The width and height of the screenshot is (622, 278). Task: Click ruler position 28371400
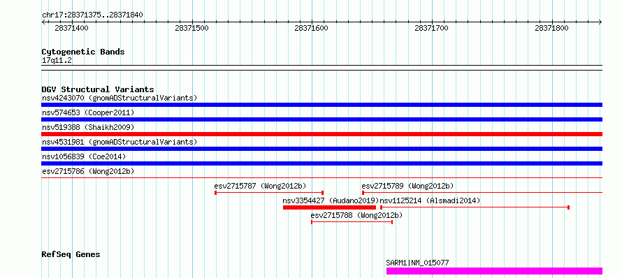coord(72,28)
